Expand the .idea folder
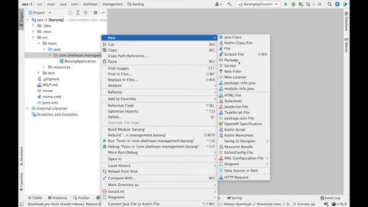 pos(33,26)
